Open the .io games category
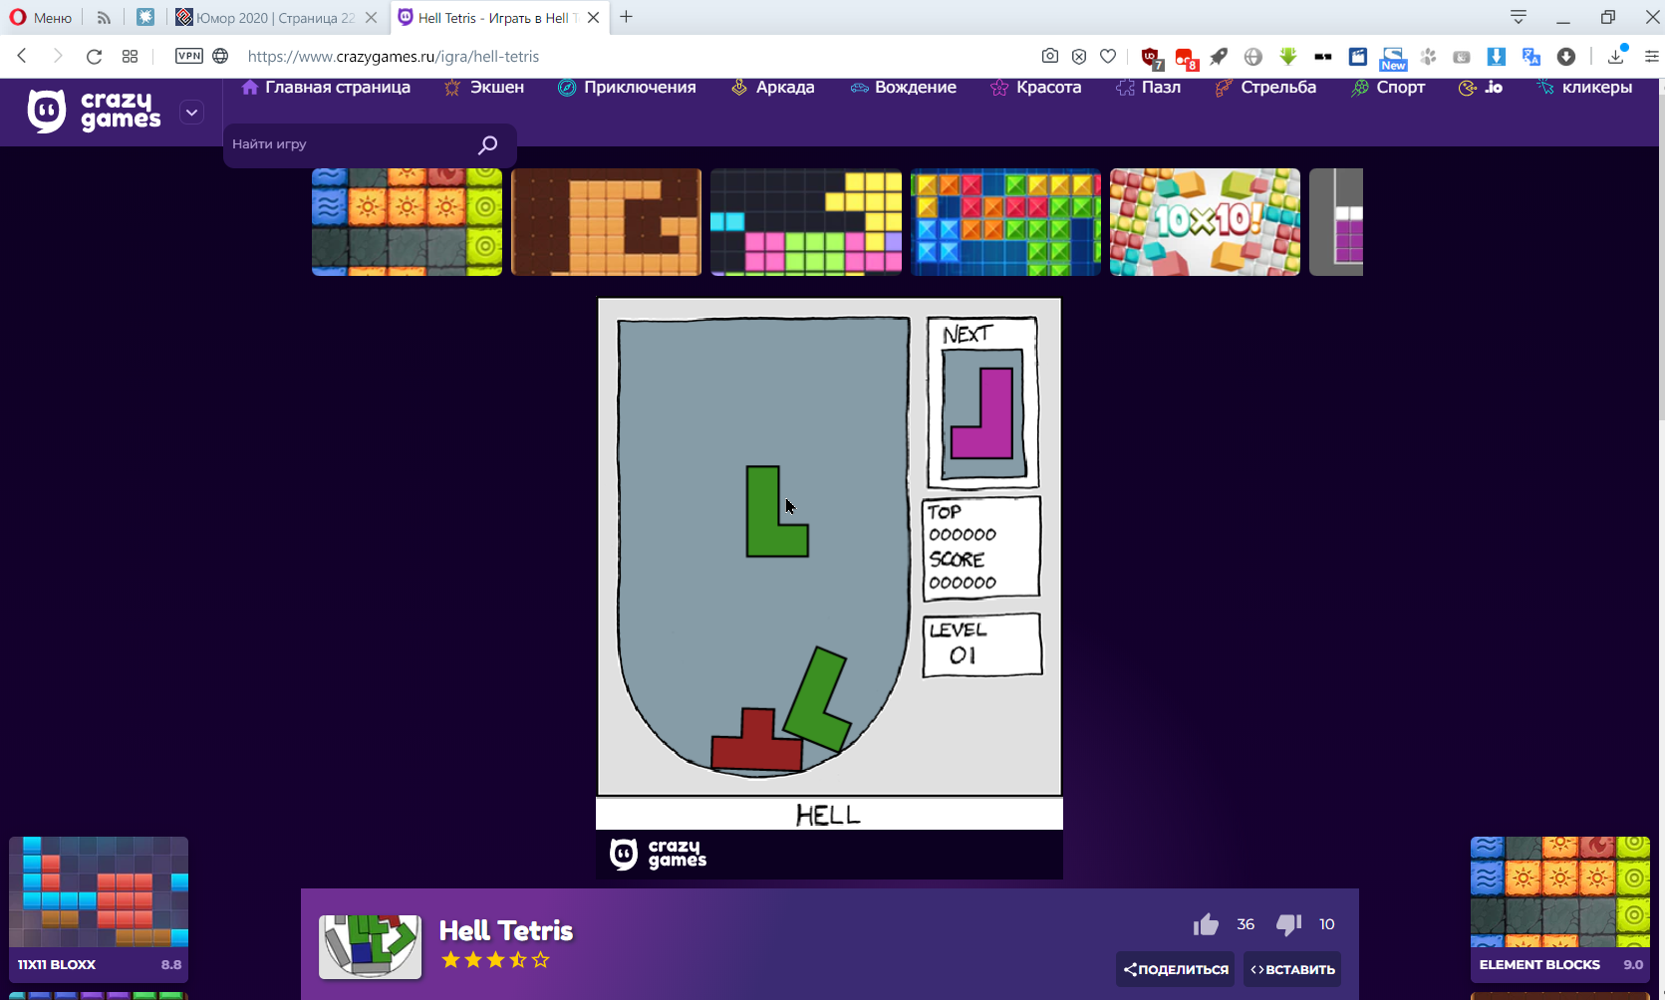Image resolution: width=1665 pixels, height=1000 pixels. click(x=1480, y=88)
